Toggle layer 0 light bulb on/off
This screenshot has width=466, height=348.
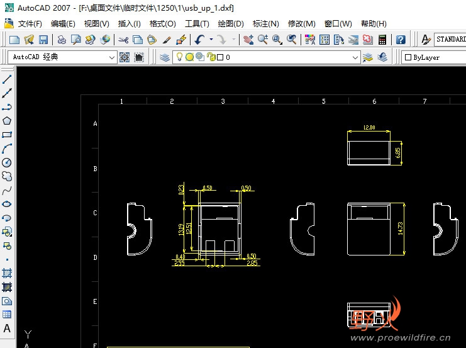pos(179,57)
